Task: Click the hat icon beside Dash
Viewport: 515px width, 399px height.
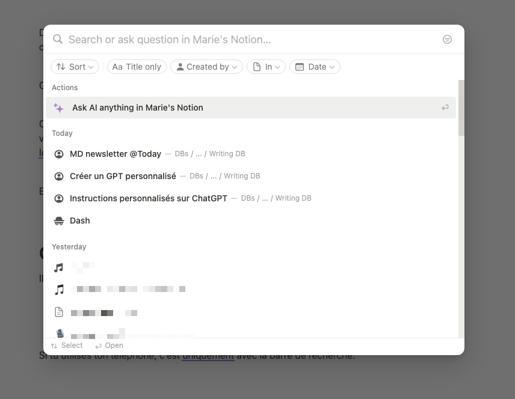Action: click(x=58, y=220)
